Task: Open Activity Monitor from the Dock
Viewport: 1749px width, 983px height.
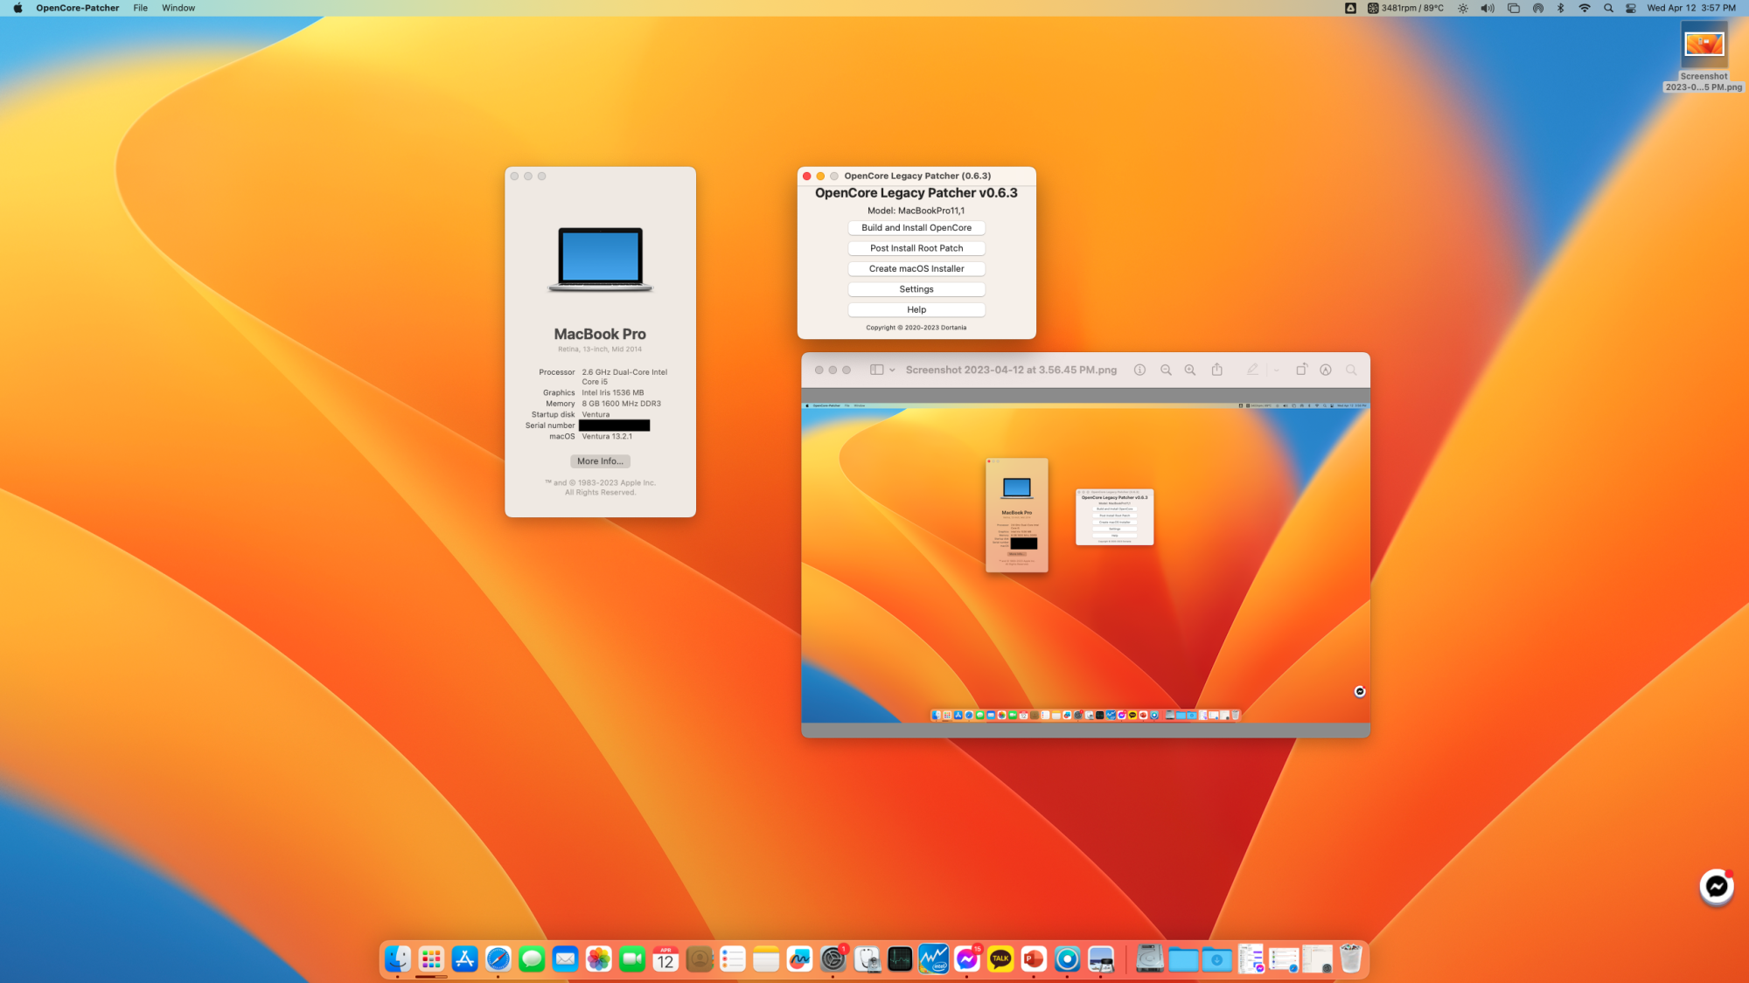Action: [x=900, y=959]
